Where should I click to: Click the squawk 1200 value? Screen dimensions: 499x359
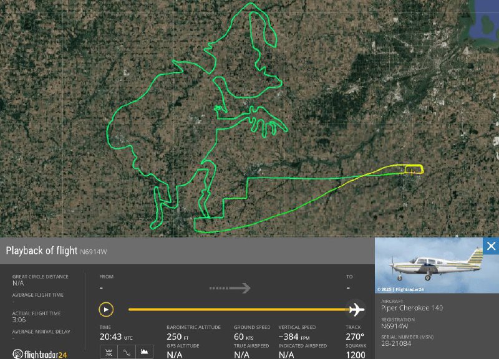(356, 355)
